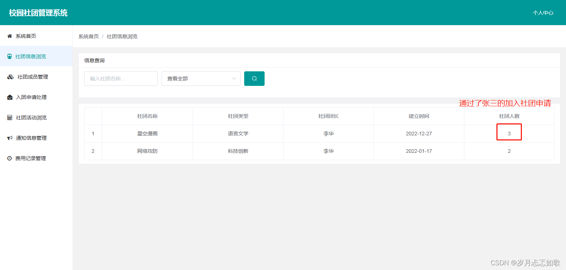The image size is (566, 270).
Task: Select 社团信息浏览 in the sidebar
Action: (x=36, y=56)
